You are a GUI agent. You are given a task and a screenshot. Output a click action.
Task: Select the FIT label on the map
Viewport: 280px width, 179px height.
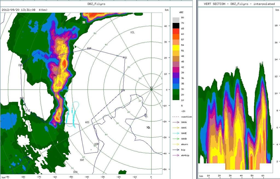pyautogui.click(x=28, y=111)
